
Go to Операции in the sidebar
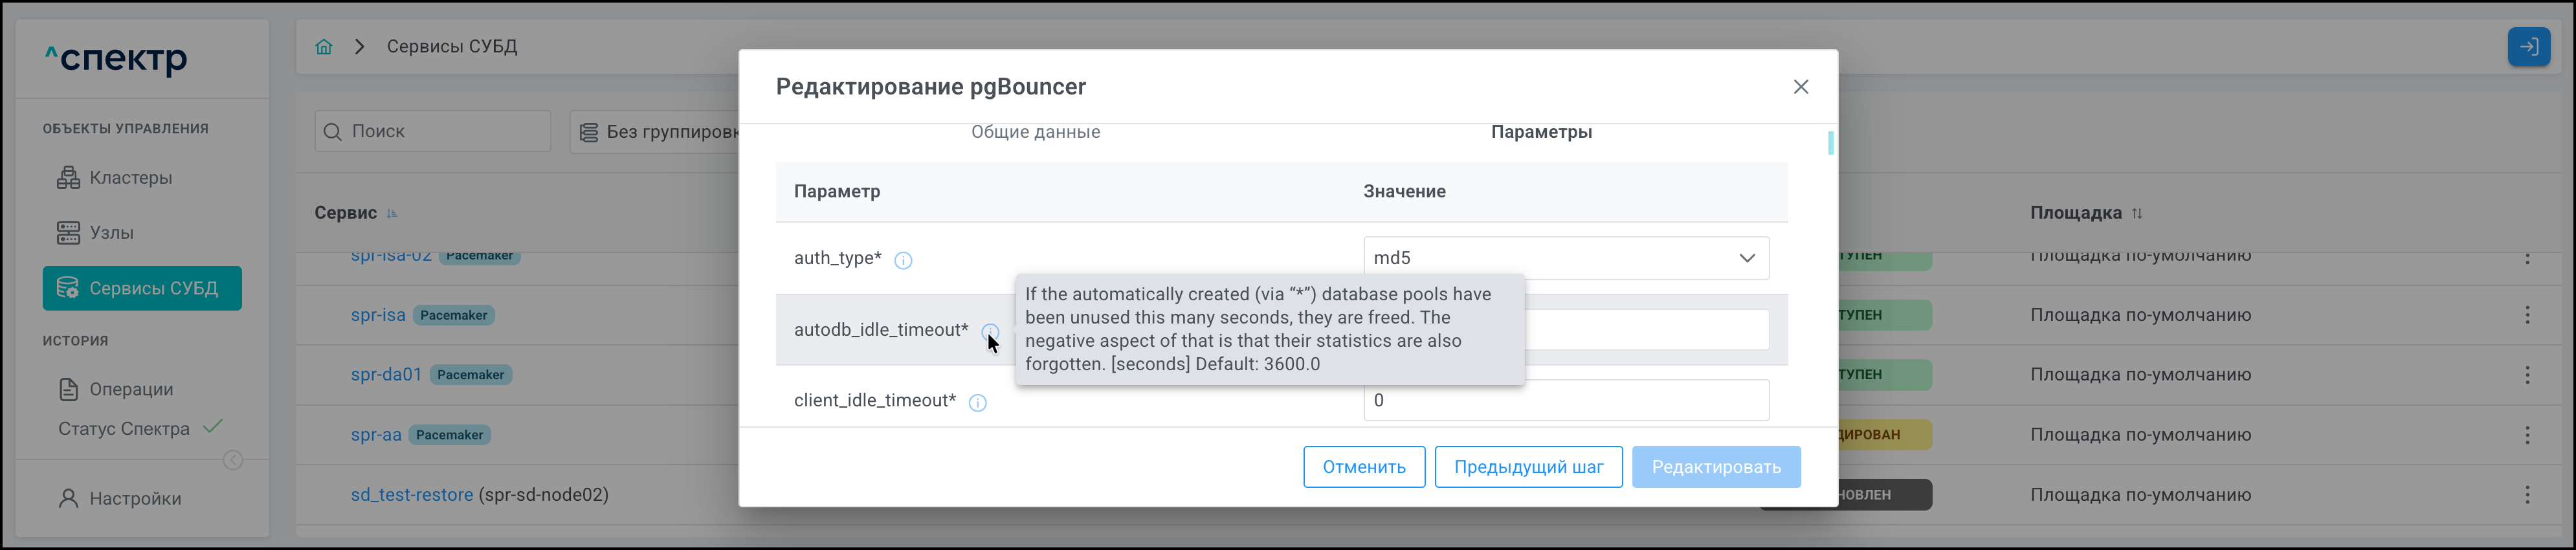pyautogui.click(x=131, y=389)
